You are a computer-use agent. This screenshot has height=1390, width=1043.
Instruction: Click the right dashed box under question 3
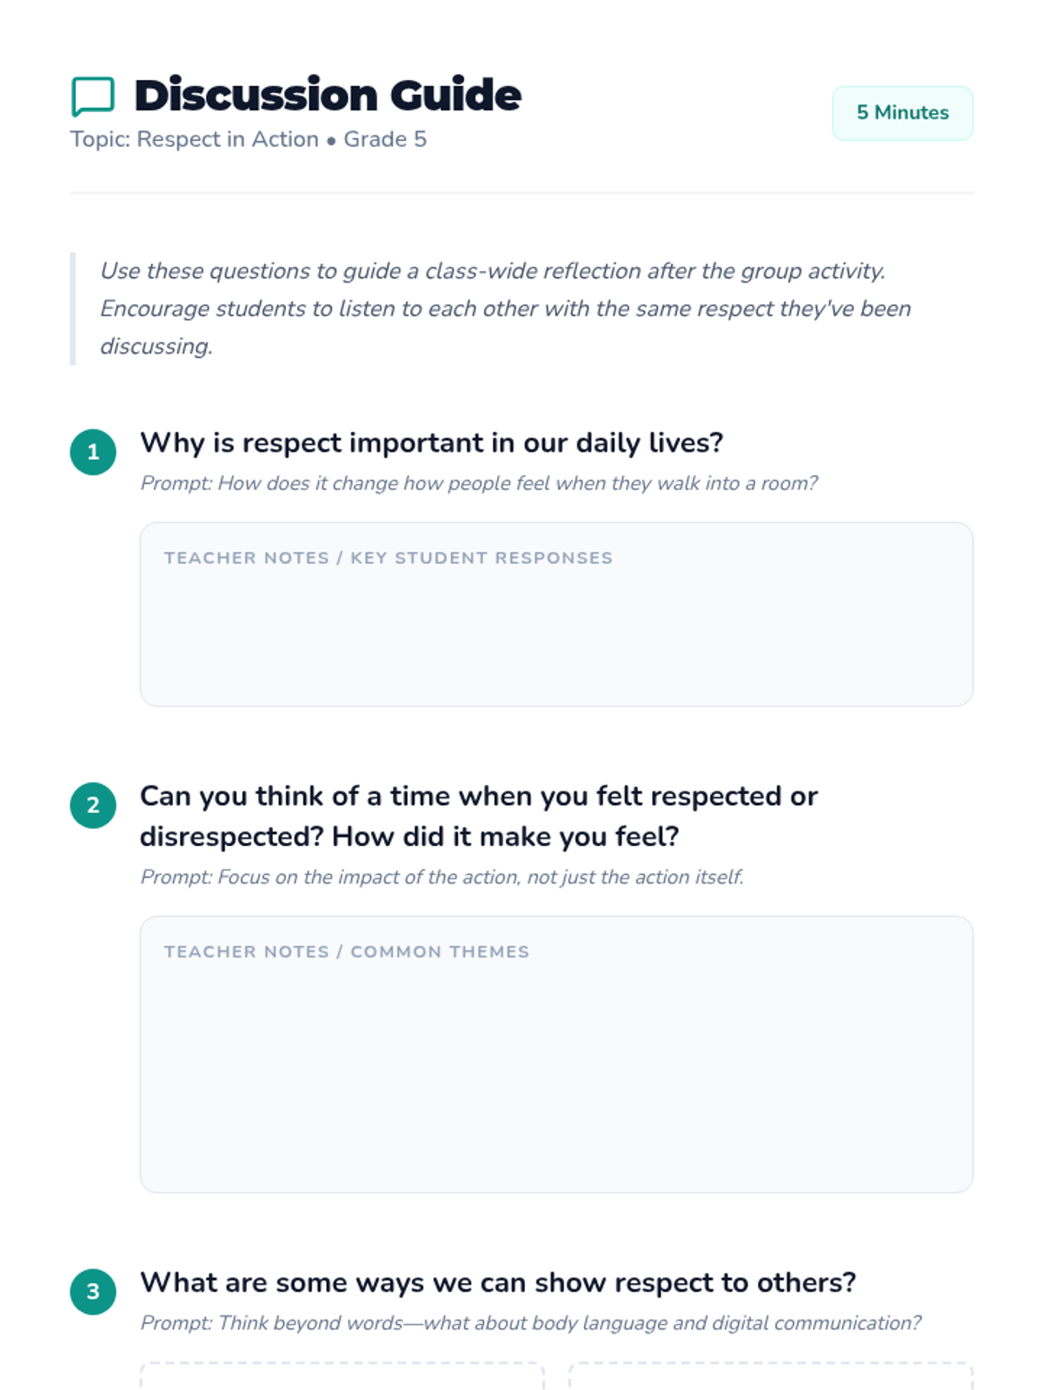[x=770, y=1376]
